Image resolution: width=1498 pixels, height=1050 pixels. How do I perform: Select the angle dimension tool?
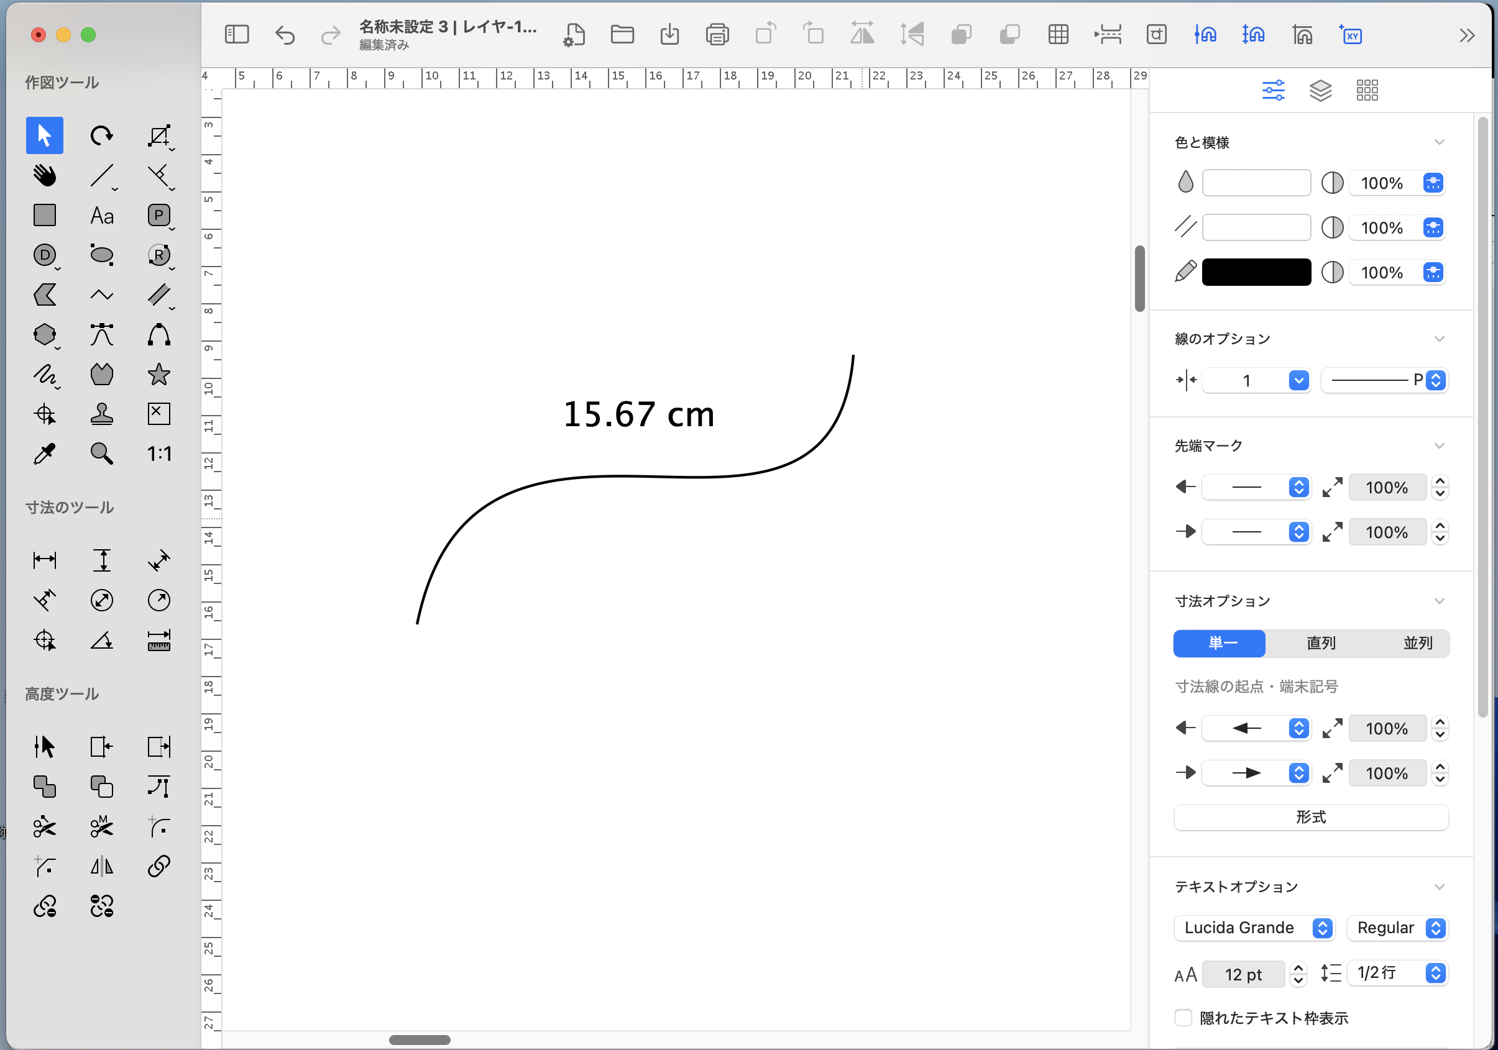[x=101, y=641]
